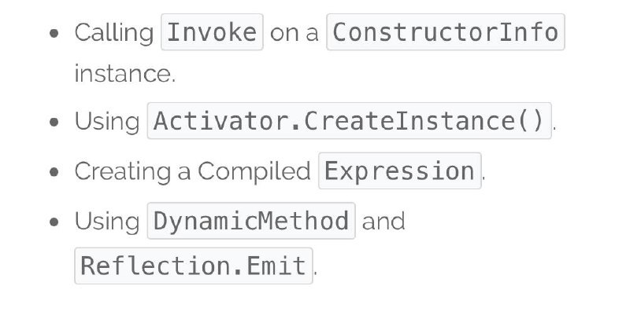The image size is (630, 319).
Task: Click the DynamicMethod code snippet
Action: [x=251, y=221]
